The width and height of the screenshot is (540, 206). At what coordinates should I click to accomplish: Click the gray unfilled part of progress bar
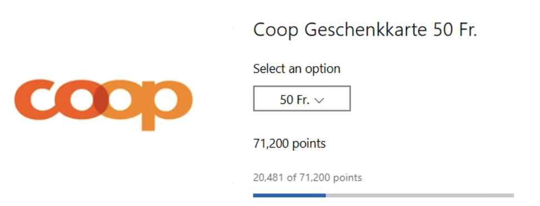click(x=420, y=195)
